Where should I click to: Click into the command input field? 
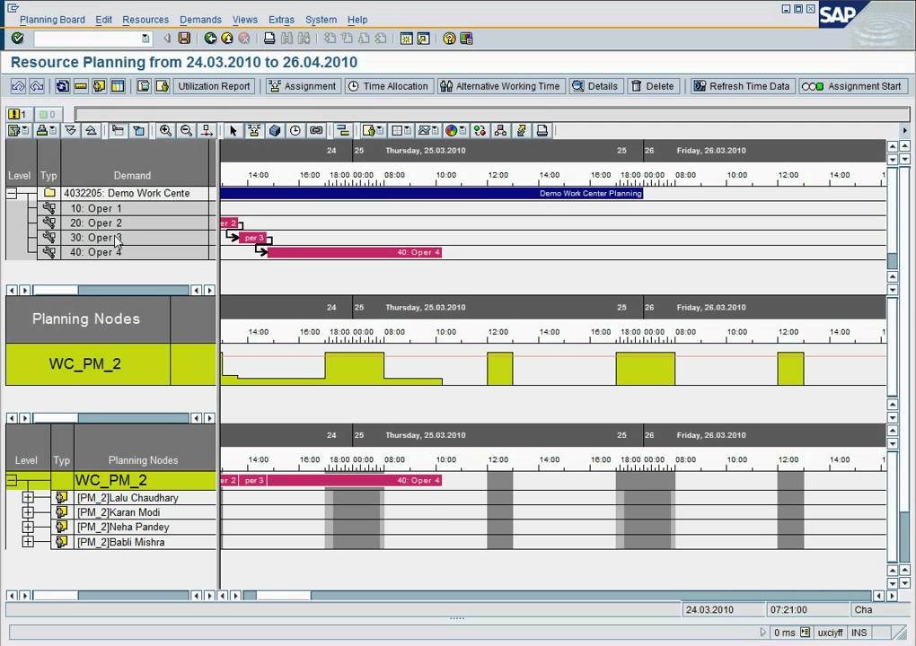[x=88, y=39]
